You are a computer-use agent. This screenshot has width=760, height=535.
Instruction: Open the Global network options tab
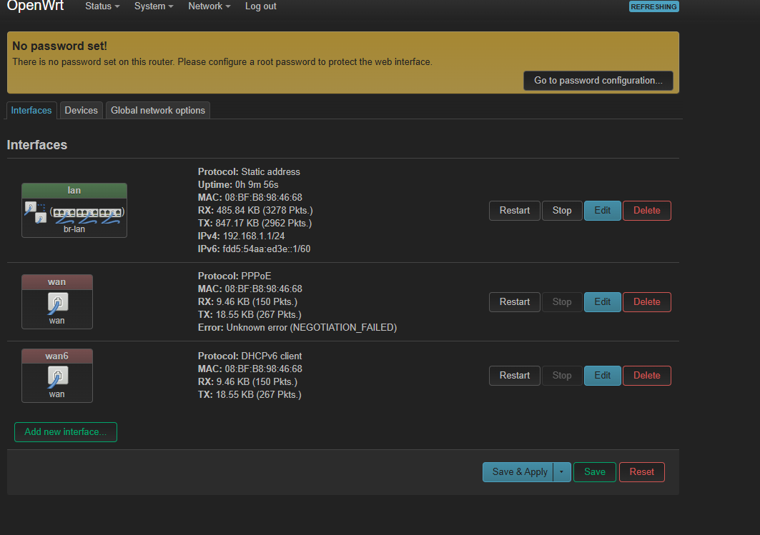158,111
